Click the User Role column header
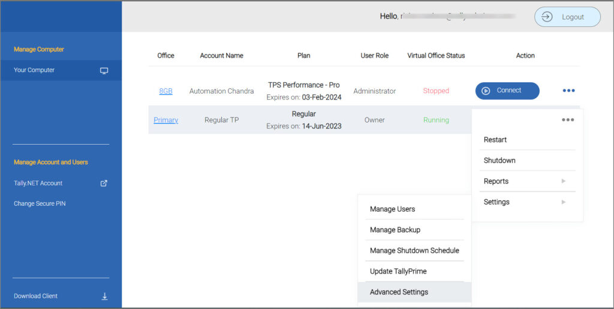This screenshot has height=309, width=614. (x=374, y=56)
